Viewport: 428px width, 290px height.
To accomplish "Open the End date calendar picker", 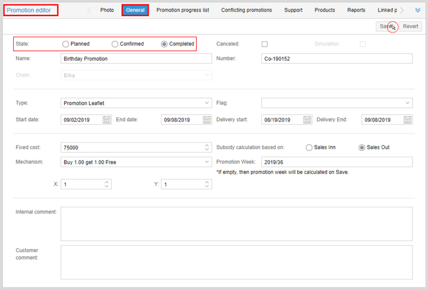I will pyautogui.click(x=207, y=120).
